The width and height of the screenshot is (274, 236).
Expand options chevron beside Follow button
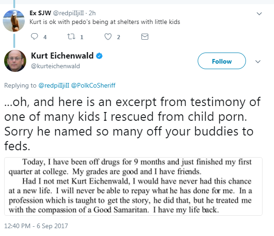(x=258, y=62)
